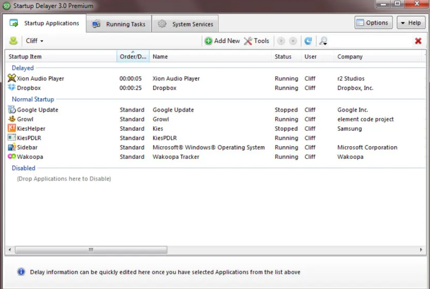
Task: Select the Sidebar startup item
Action: coord(27,147)
